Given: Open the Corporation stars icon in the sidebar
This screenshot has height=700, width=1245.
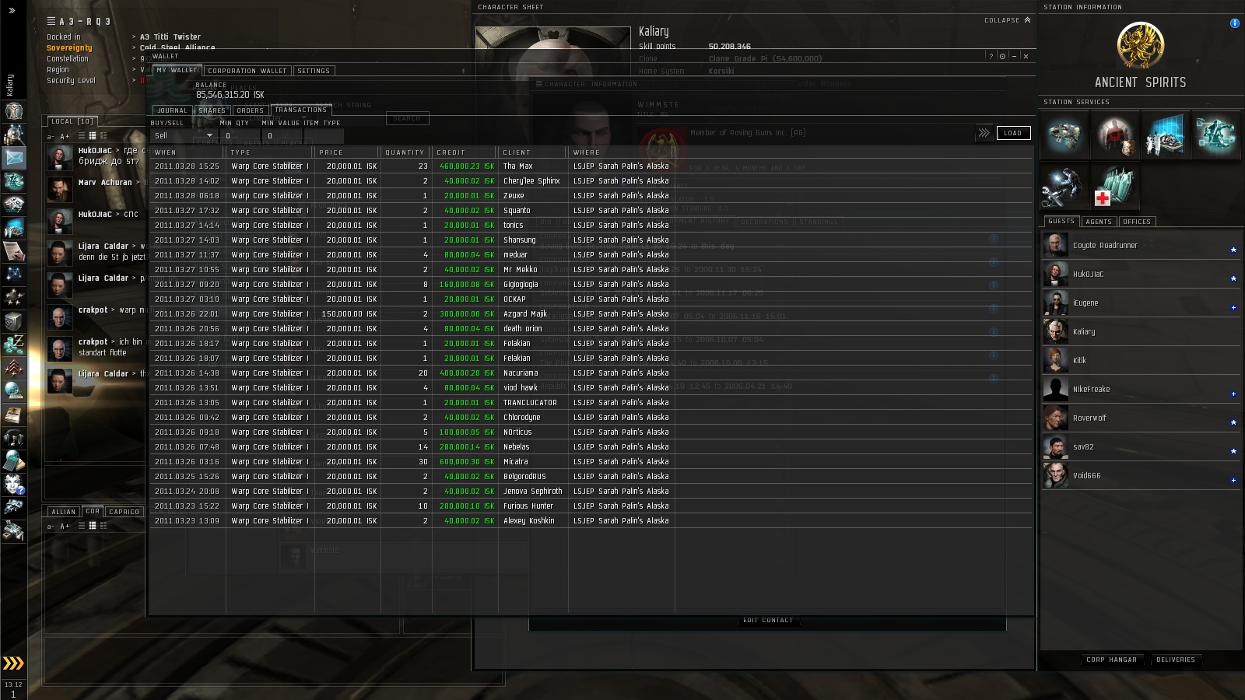Looking at the screenshot, I should click(13, 297).
